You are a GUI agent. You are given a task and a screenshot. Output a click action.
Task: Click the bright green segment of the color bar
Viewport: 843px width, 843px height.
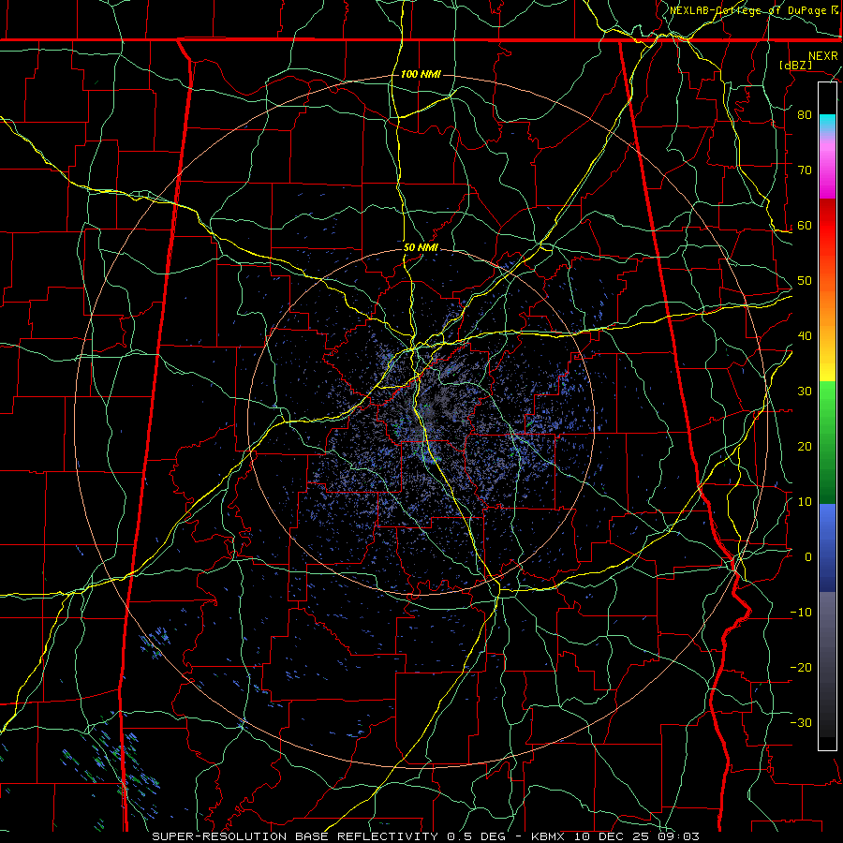[827, 398]
